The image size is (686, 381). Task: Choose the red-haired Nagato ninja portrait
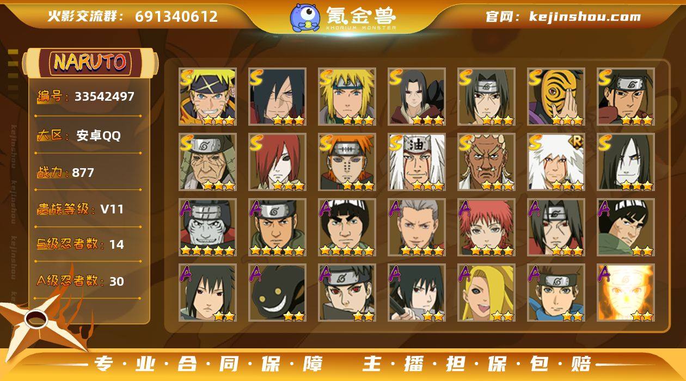[277, 162]
